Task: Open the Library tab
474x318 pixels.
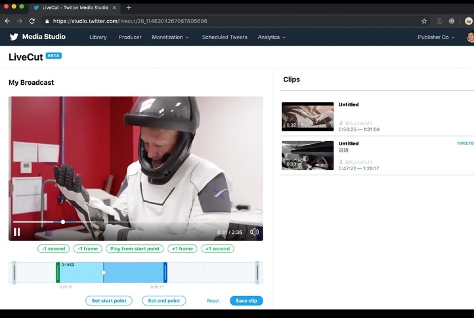Action: pos(98,37)
